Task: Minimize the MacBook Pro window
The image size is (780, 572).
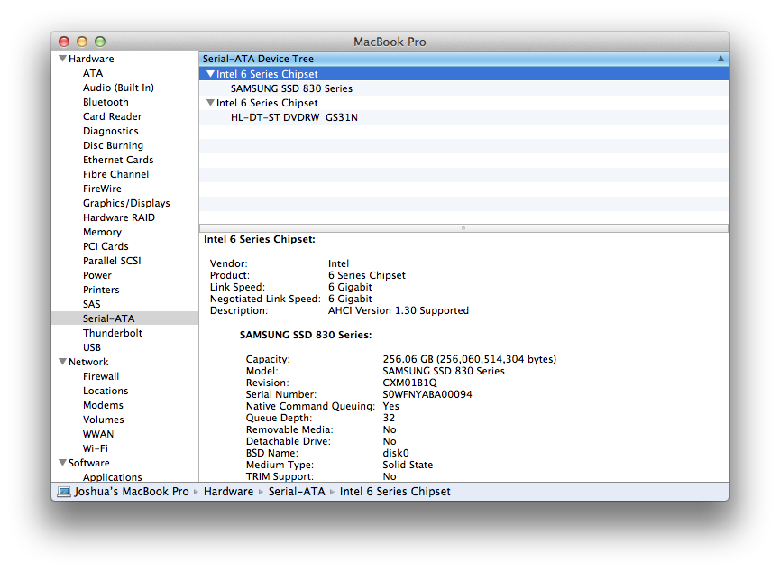Action: point(82,42)
